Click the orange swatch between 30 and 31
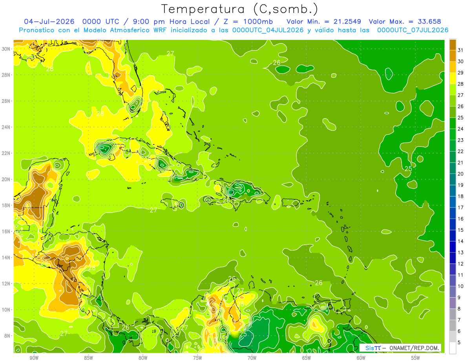Image resolution: width=471 pixels, height=363 pixels. tap(453, 56)
